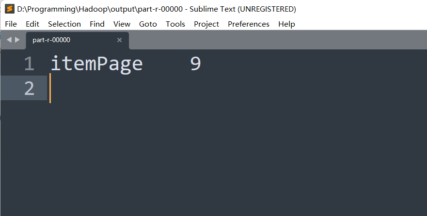
Task: Click the next tab right arrow
Action: (x=17, y=40)
